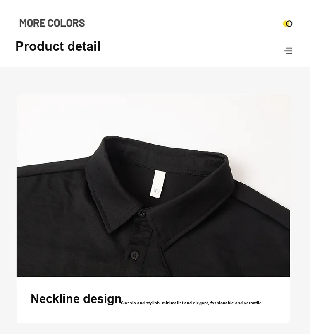Click the black outlined ring icon
The height and width of the screenshot is (334, 310).
(x=289, y=24)
